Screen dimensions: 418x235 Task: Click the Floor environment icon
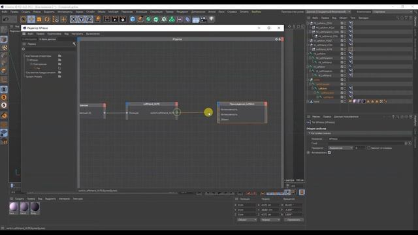196,20
